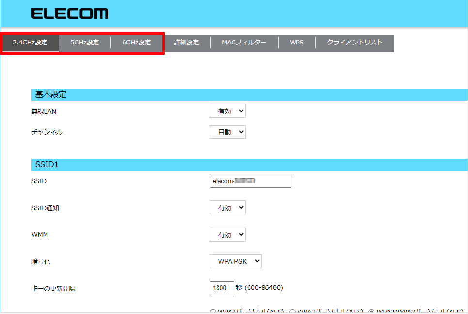Open the 5GHz設定 tab

pyautogui.click(x=85, y=43)
